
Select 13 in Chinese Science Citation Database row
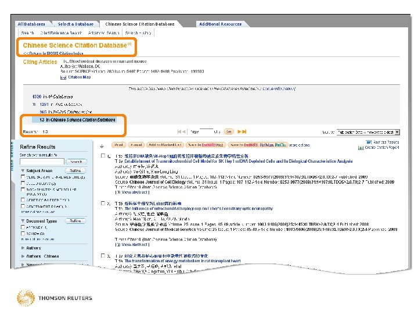[74, 120]
